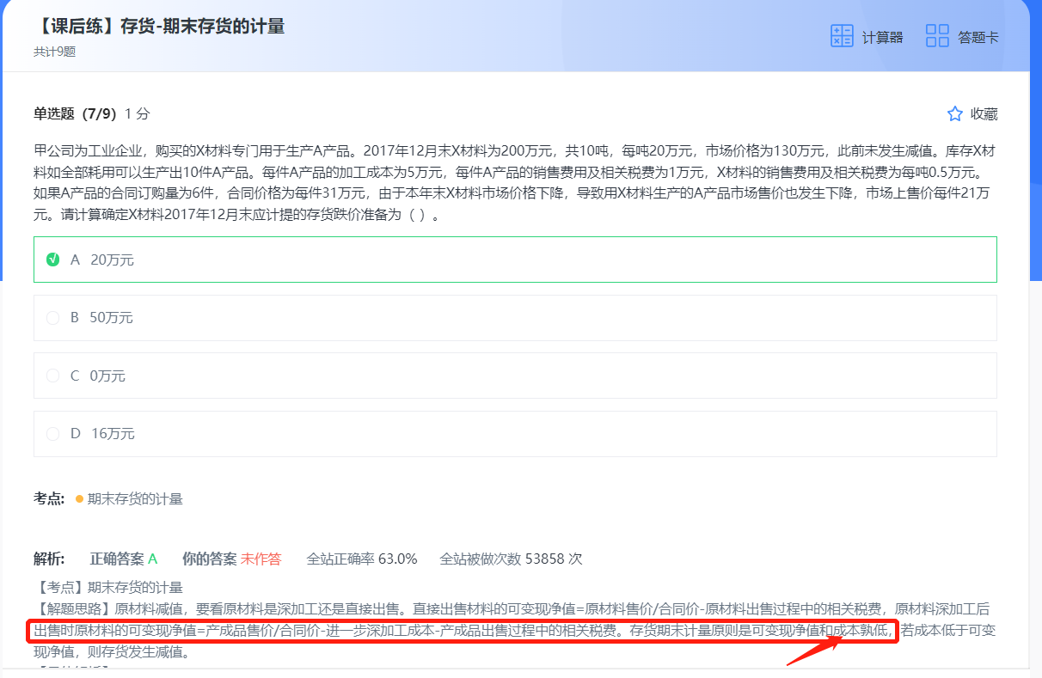Select radio button for option C
The image size is (1042, 678).
coord(53,376)
